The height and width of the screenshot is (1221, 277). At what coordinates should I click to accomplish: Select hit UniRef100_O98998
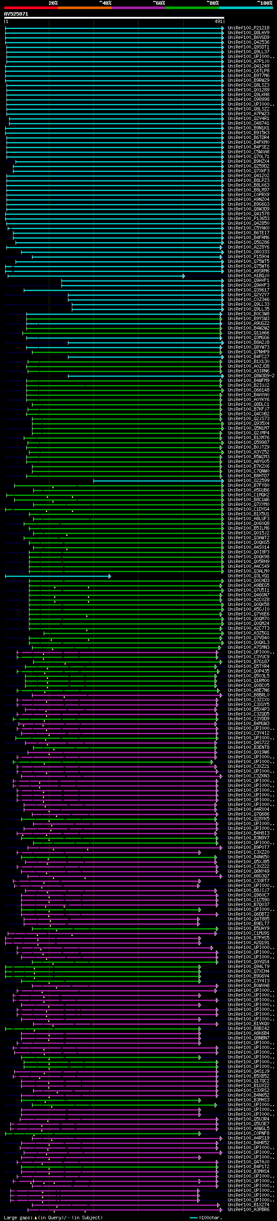248,100
